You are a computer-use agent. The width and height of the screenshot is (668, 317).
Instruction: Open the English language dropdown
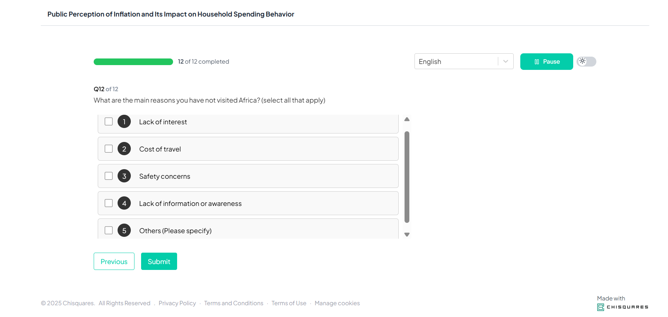coord(456,61)
